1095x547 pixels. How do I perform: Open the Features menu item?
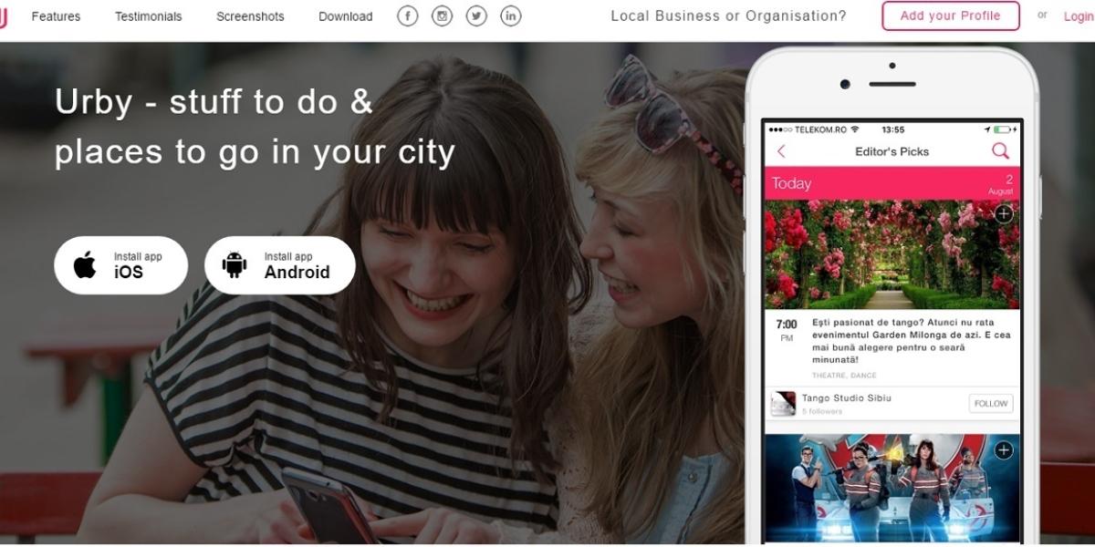click(x=56, y=16)
